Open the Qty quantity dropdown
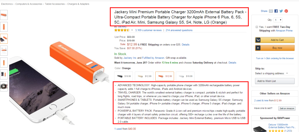This screenshot has width=299, height=132. pos(278,20)
